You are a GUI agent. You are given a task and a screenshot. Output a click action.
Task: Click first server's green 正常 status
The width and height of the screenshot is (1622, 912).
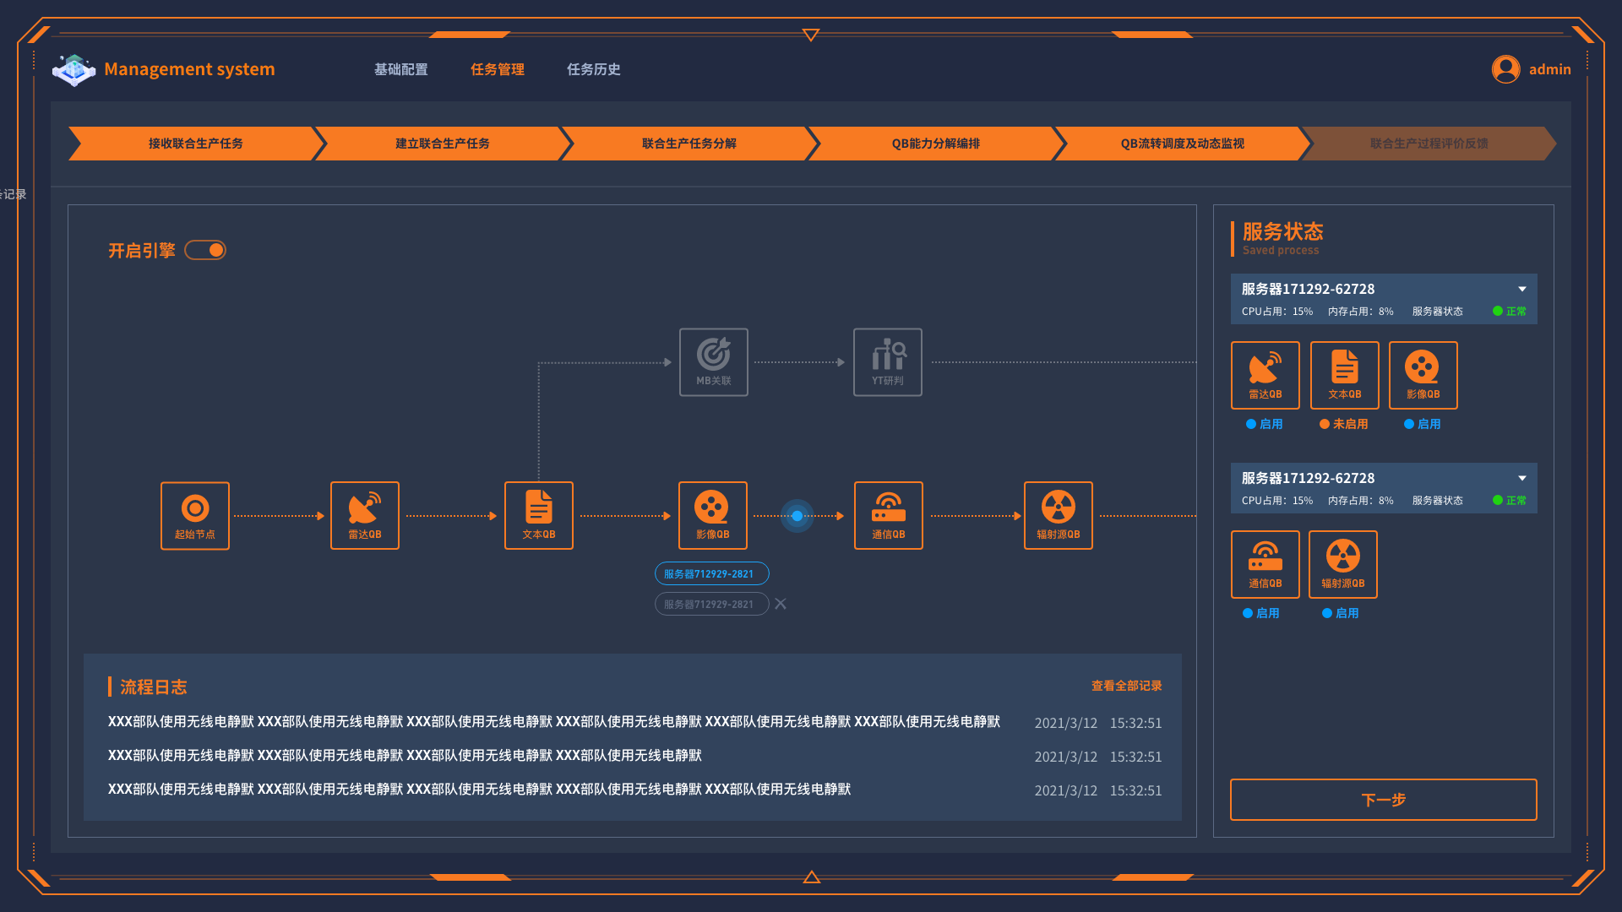1510,311
